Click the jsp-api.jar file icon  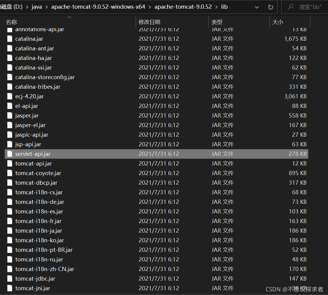(10, 145)
